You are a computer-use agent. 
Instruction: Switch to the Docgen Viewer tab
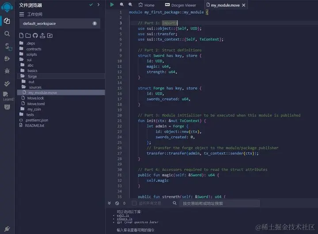[x=181, y=5]
